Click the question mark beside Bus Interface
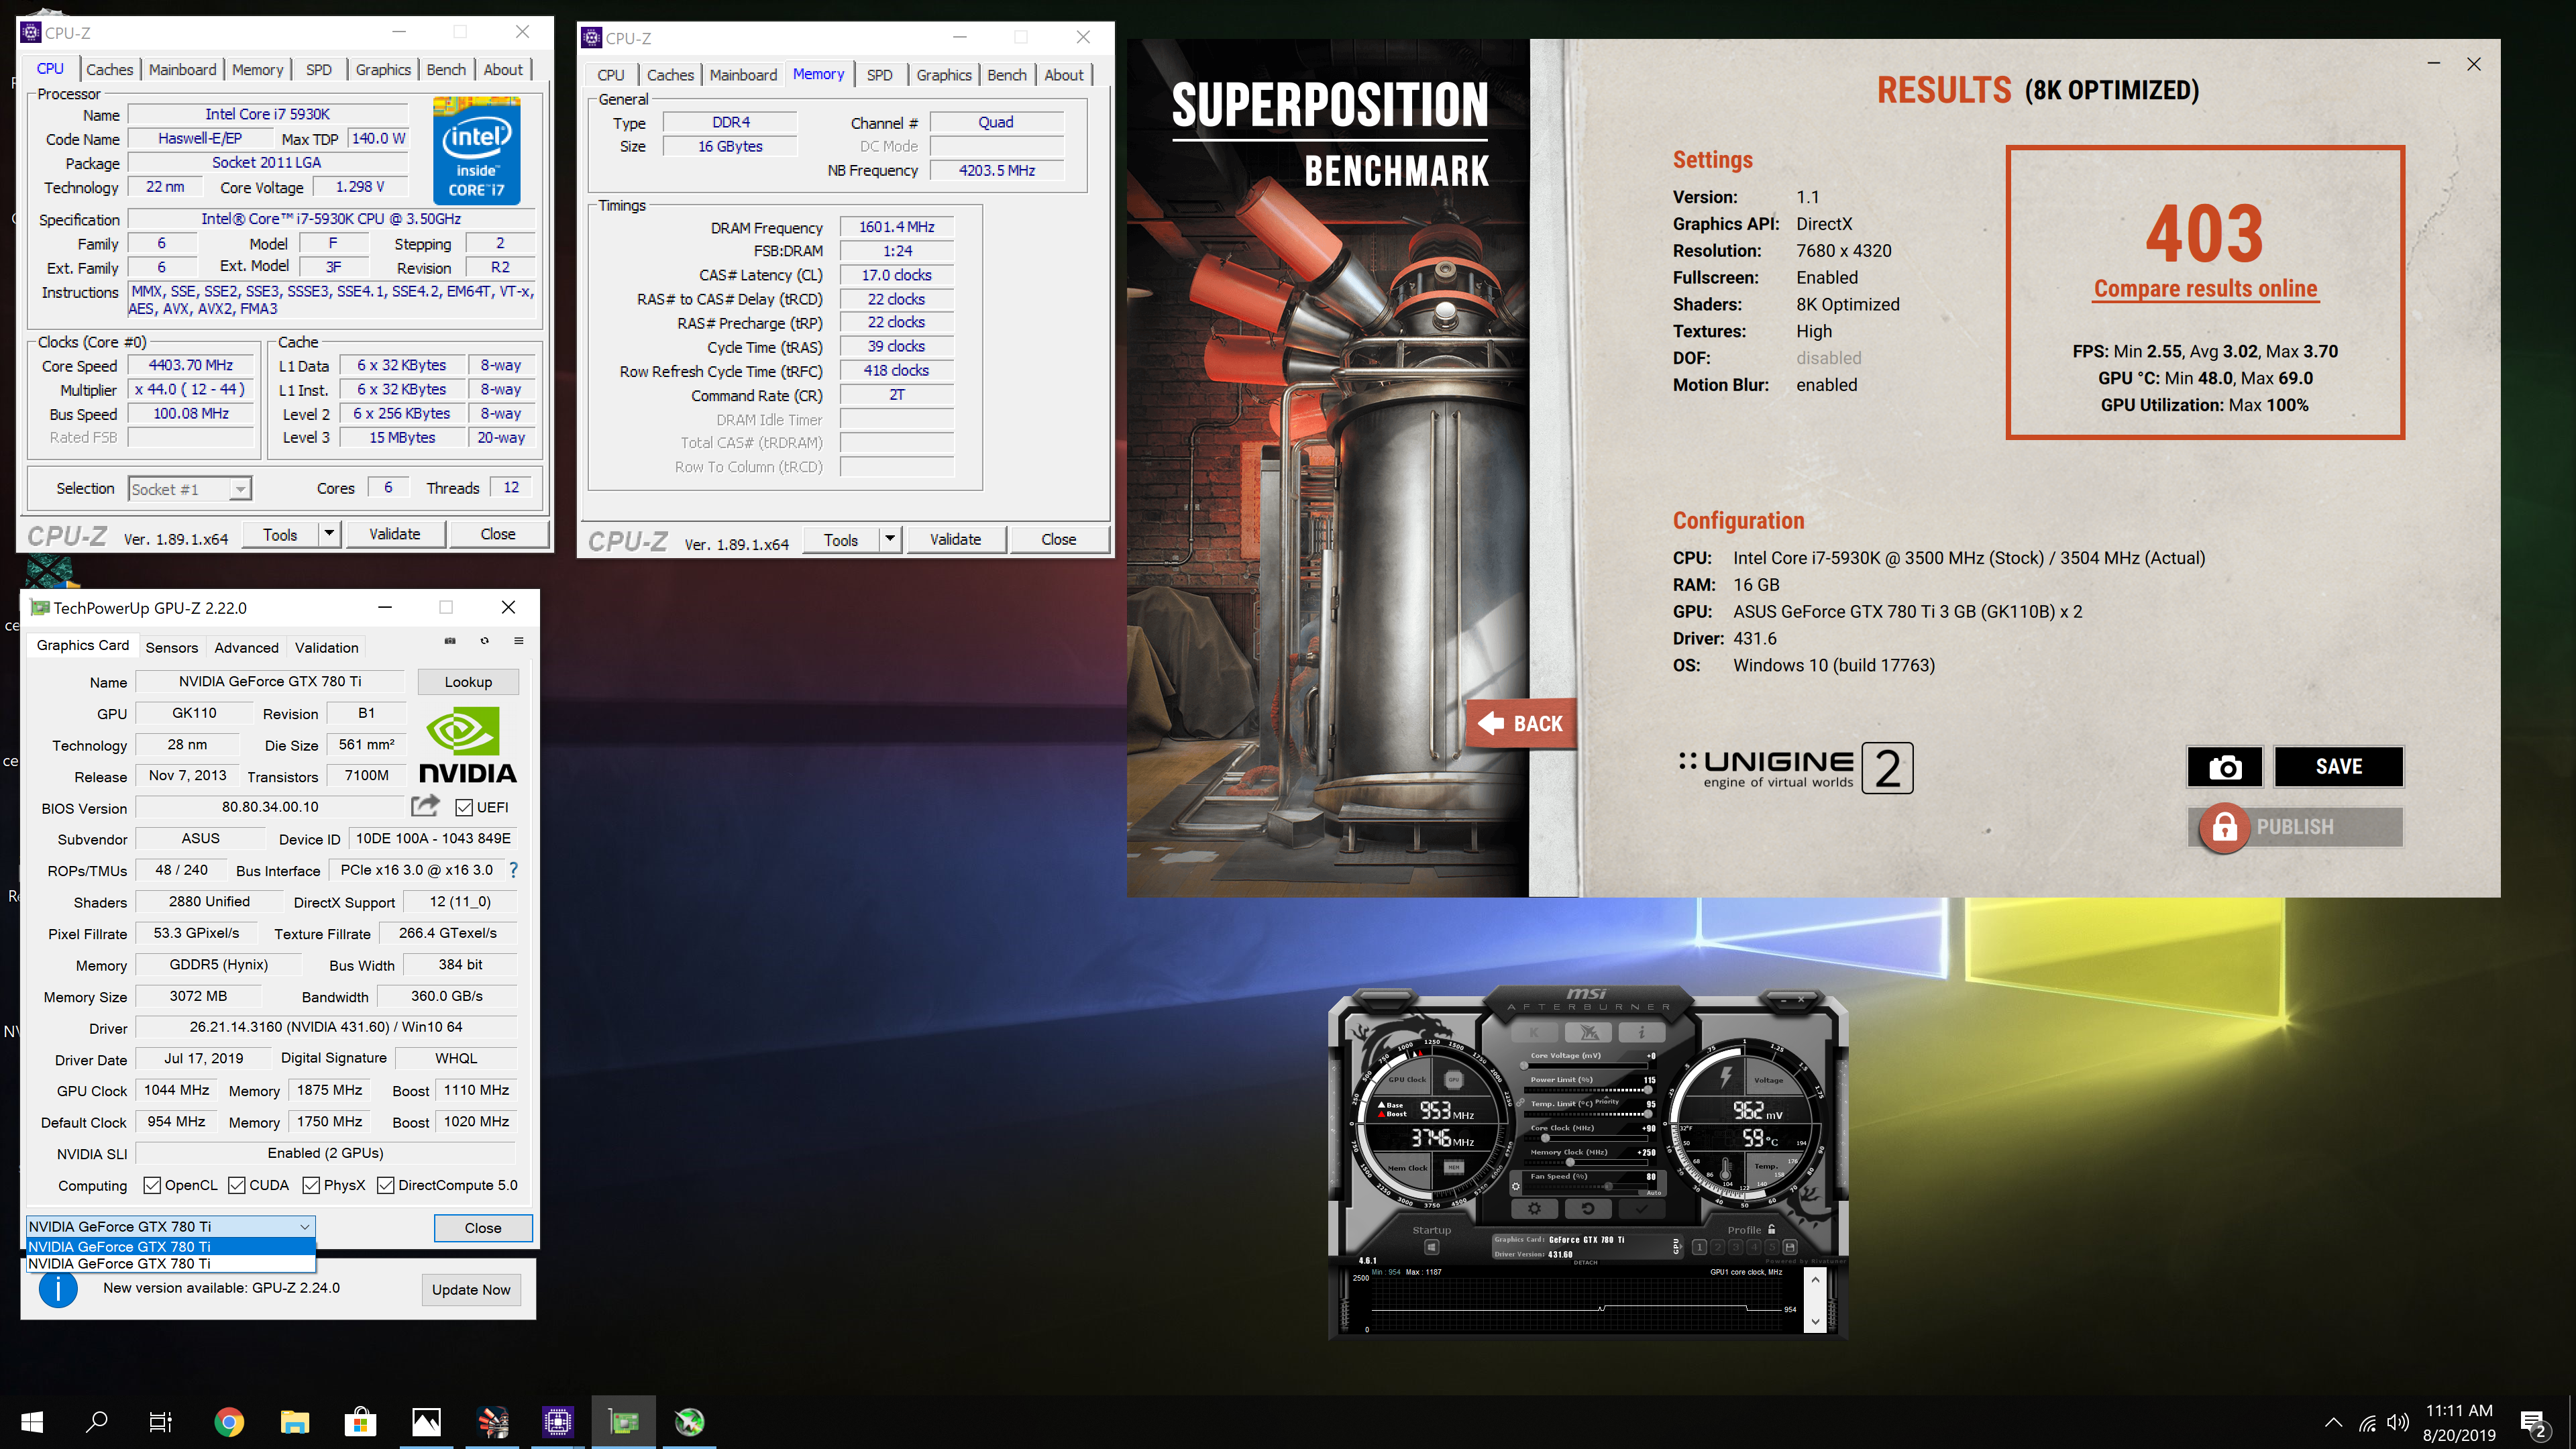Image resolution: width=2576 pixels, height=1449 pixels. (x=513, y=870)
